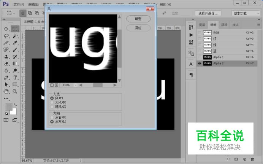
Task: Zoom in preview in Wind dialog
Action: pyautogui.click(x=57, y=85)
